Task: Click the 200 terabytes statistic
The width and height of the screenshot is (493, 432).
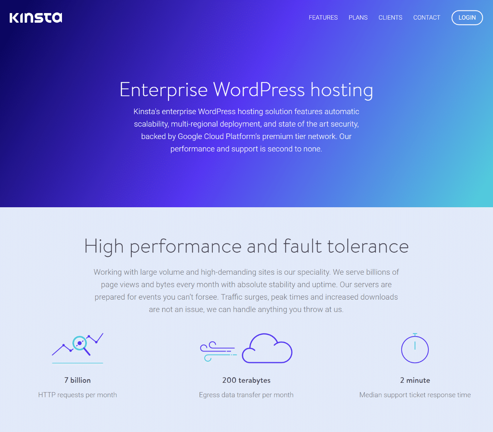Action: click(246, 380)
